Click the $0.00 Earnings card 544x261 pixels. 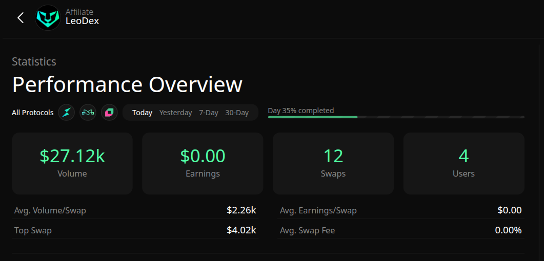tap(203, 163)
